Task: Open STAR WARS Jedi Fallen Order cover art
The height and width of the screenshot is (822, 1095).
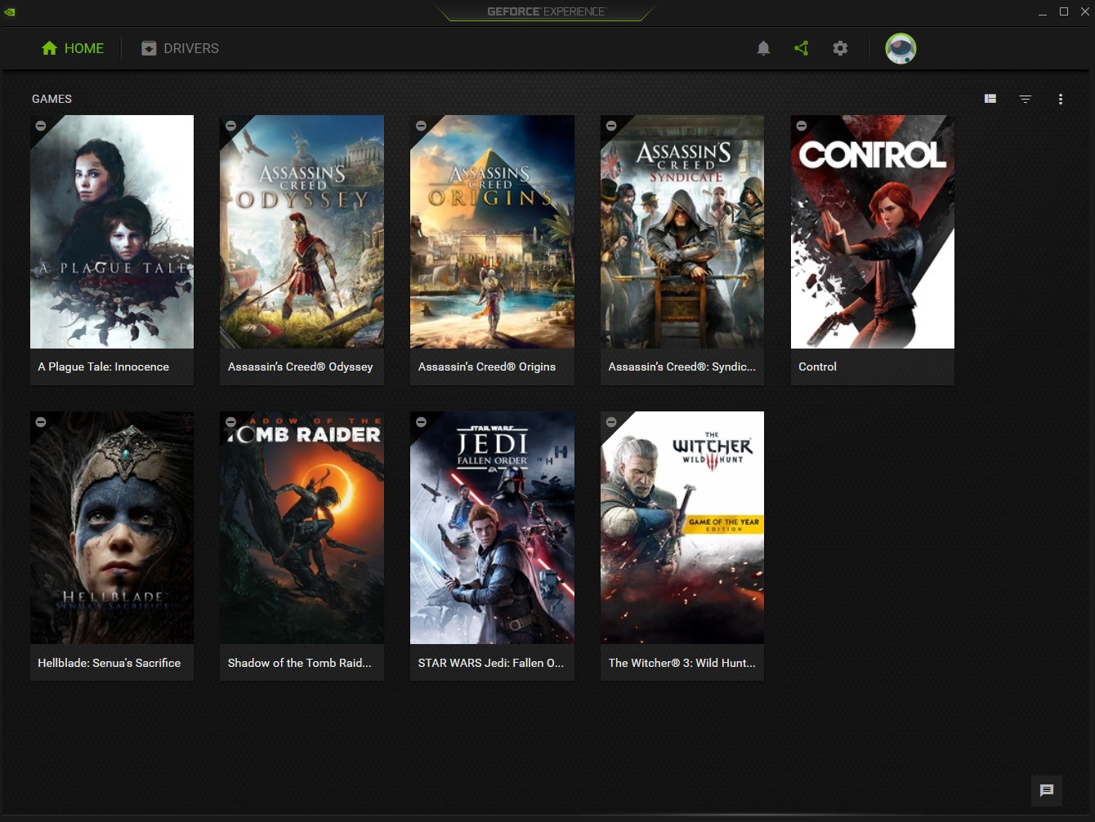Action: pyautogui.click(x=492, y=528)
